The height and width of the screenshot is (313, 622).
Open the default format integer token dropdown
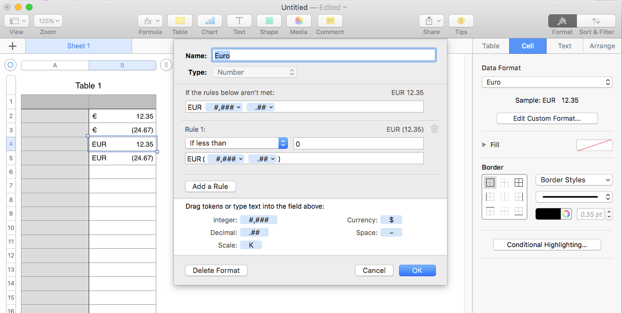pos(224,107)
